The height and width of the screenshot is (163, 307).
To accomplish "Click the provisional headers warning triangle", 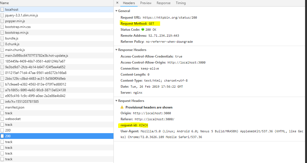I will click(x=122, y=107).
